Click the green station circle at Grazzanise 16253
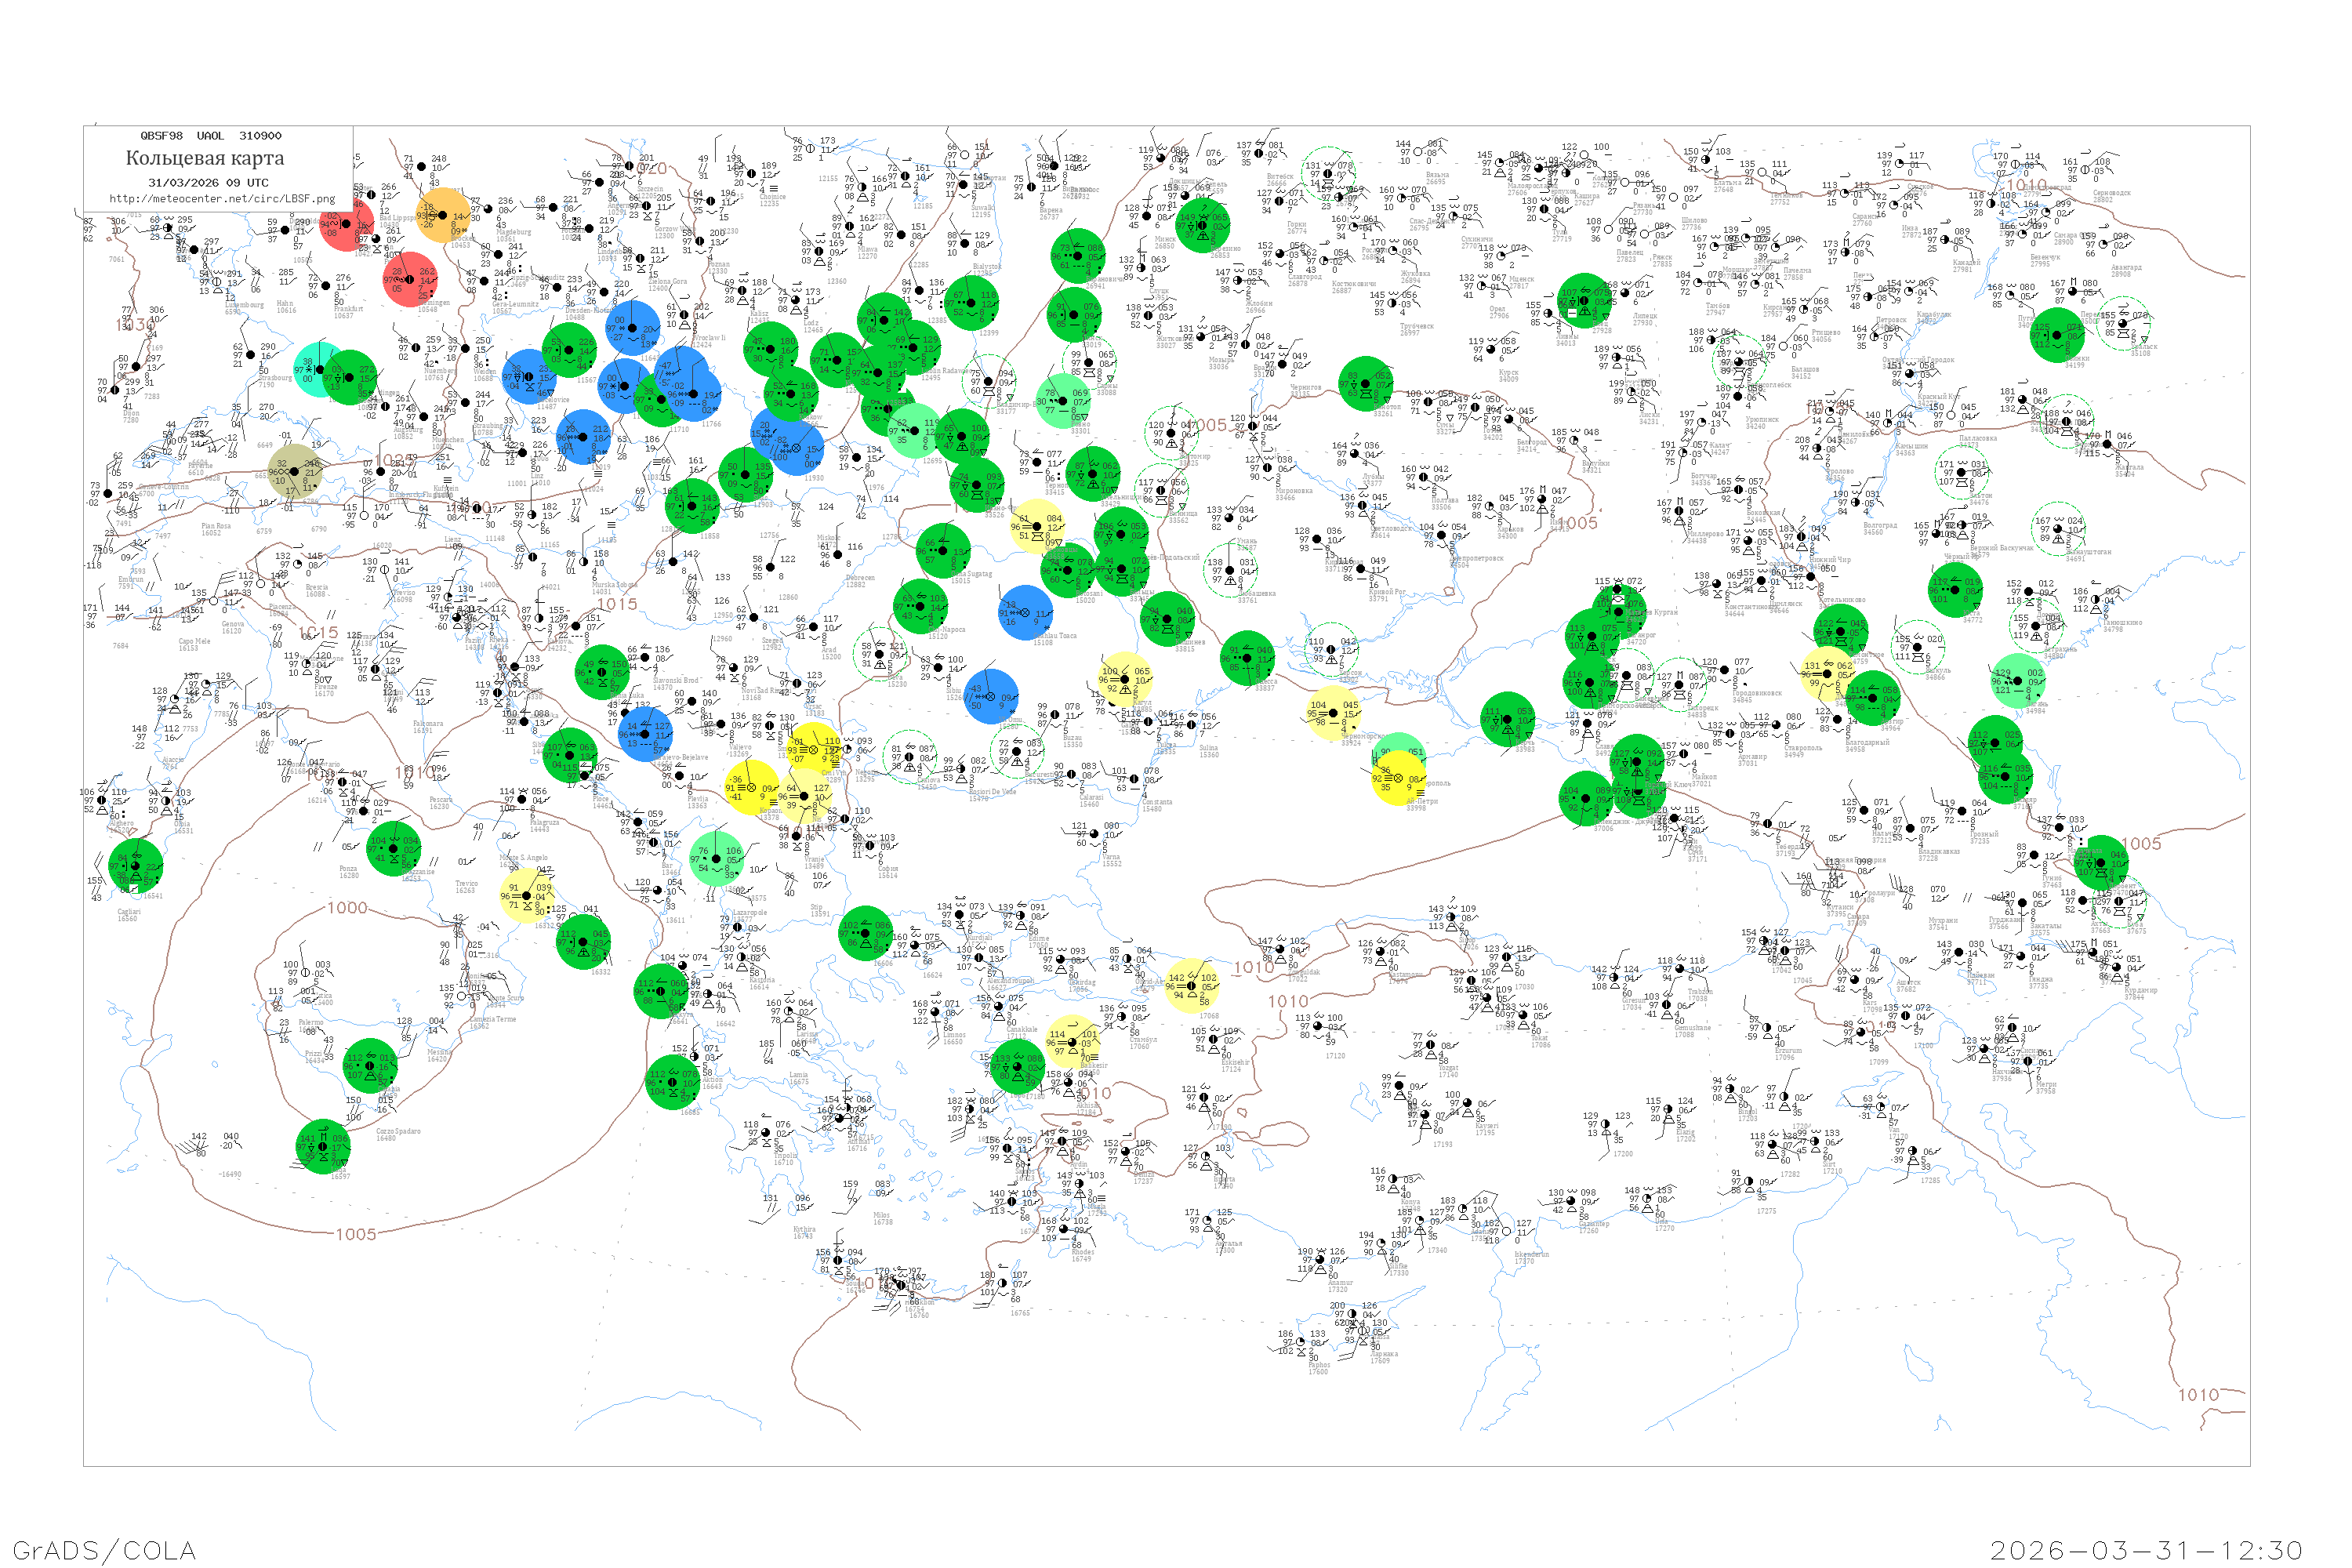The width and height of the screenshot is (2352, 1568). [394, 849]
